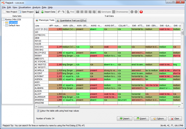Click the table's scroll-left arrow
Image resolution: width=186 pixels, height=129 pixels.
36,106
